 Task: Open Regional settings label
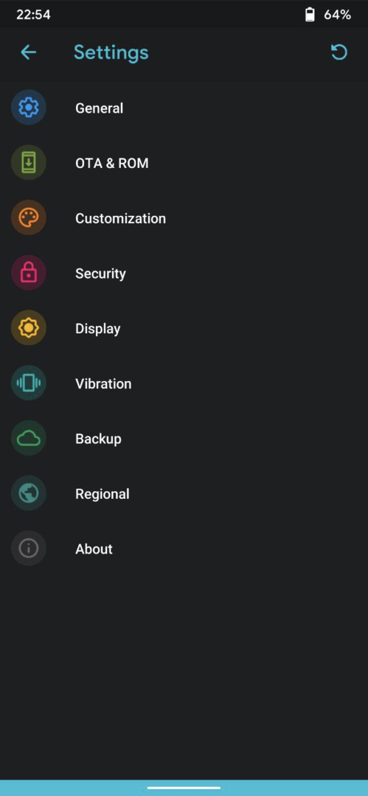(103, 494)
